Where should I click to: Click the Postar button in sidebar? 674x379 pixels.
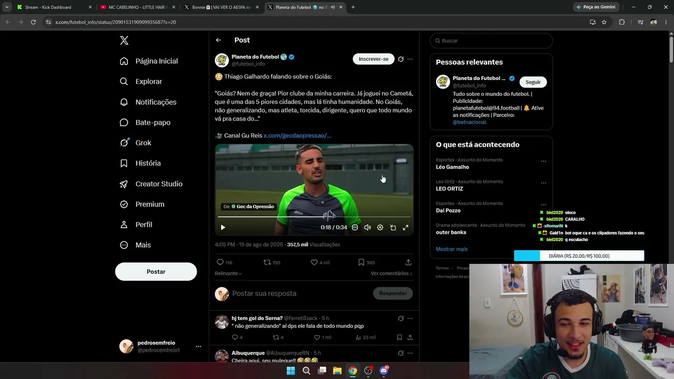[x=156, y=272]
